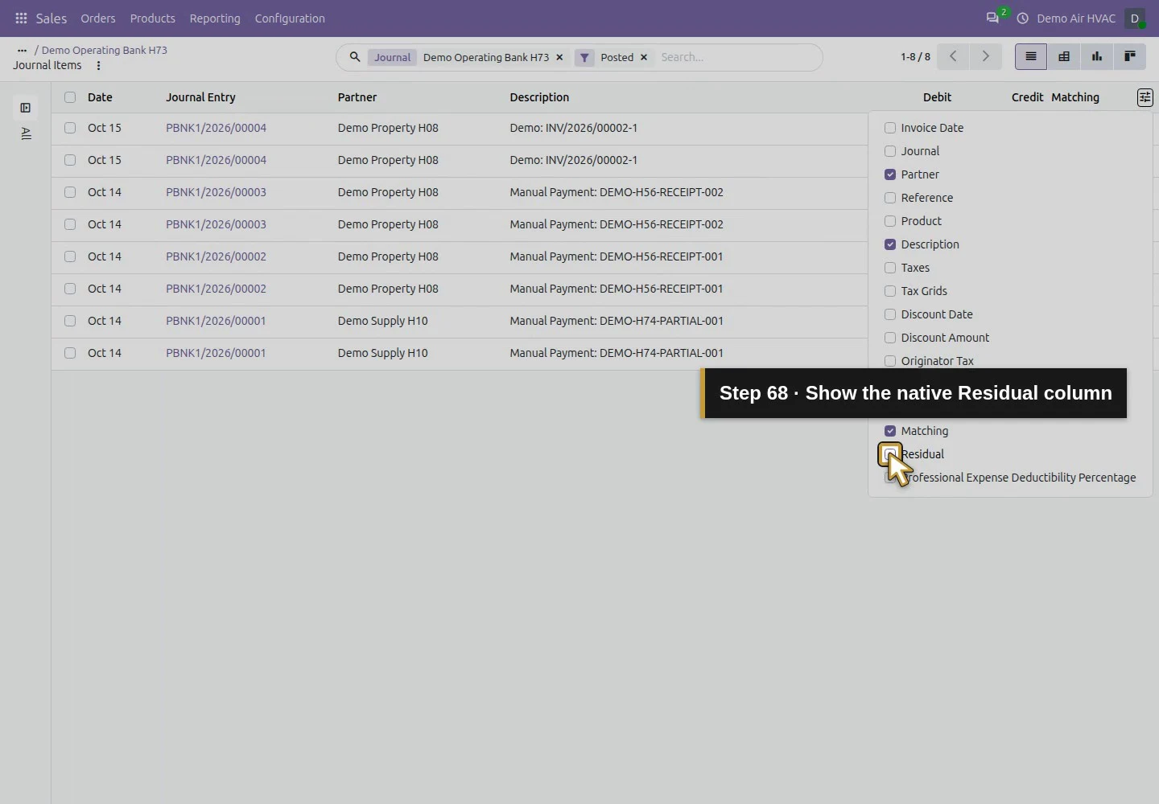Sort by the Debit column header
This screenshot has width=1159, height=804.
[x=937, y=97]
